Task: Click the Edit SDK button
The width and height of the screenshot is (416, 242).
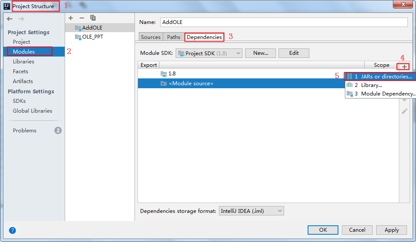Action: click(294, 53)
